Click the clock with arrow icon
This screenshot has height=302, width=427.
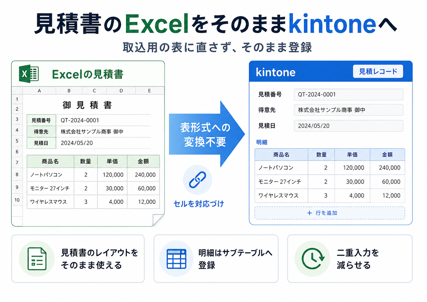(313, 259)
